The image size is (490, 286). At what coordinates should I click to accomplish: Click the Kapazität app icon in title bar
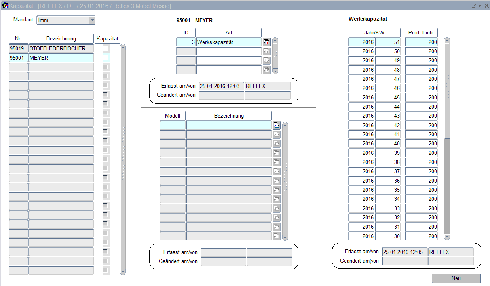pyautogui.click(x=5, y=6)
